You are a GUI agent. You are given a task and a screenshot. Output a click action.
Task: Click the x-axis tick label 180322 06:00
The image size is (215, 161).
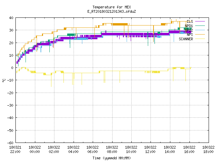click(93, 150)
